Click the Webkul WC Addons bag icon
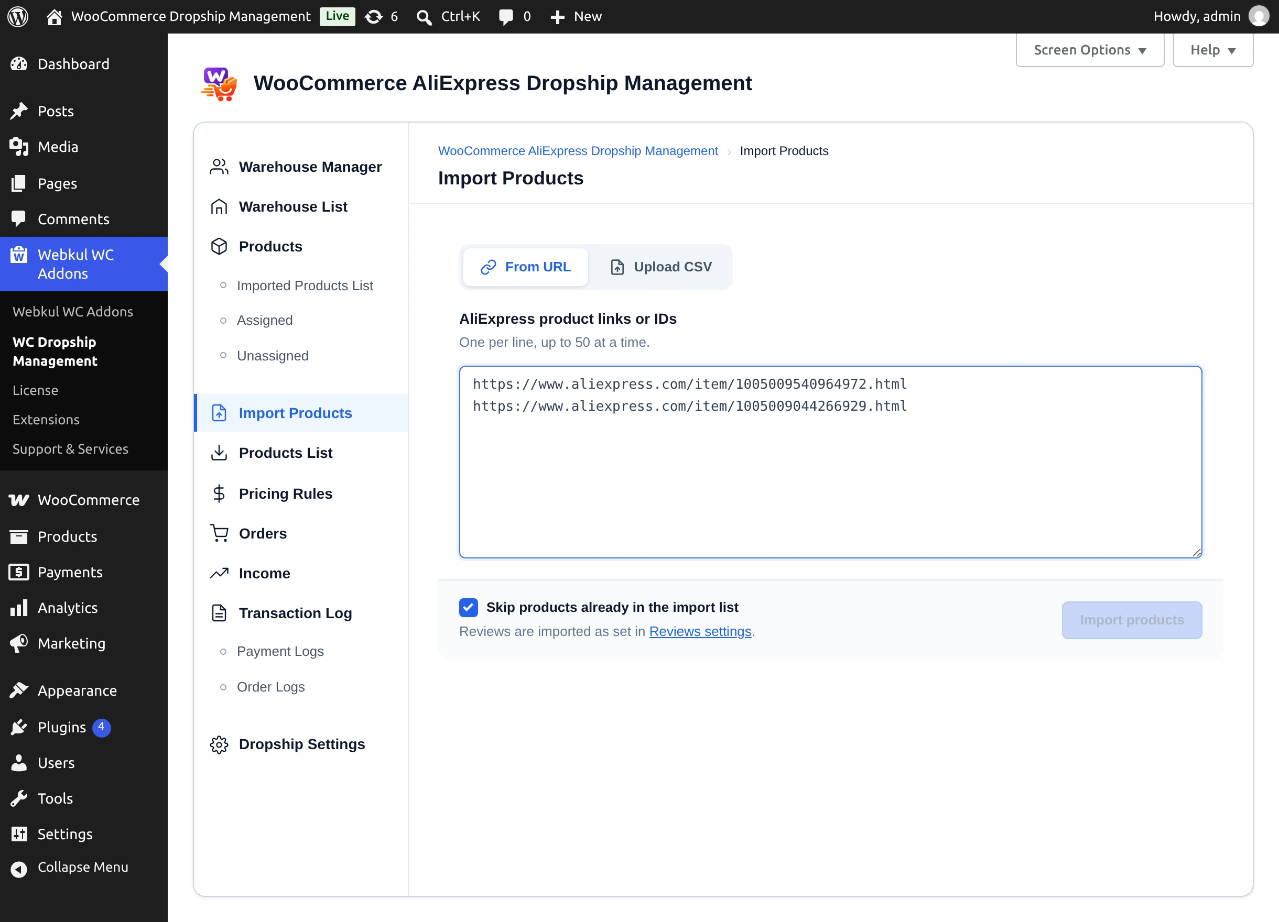The image size is (1279, 922). [x=19, y=255]
